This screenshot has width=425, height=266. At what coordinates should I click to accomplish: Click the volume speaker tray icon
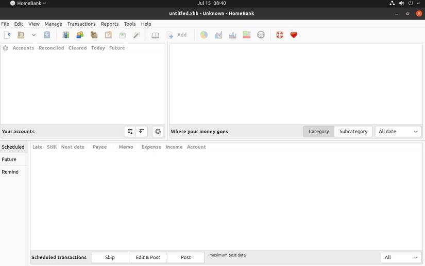tap(401, 3)
